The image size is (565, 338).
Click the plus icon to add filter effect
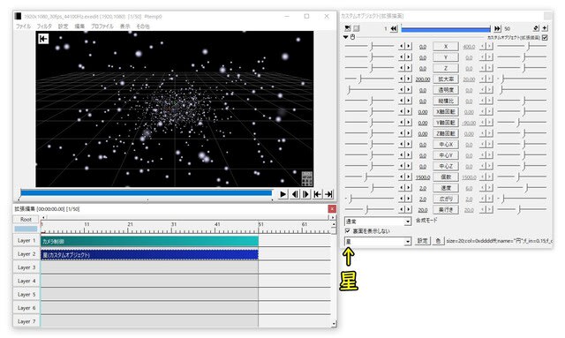545,28
